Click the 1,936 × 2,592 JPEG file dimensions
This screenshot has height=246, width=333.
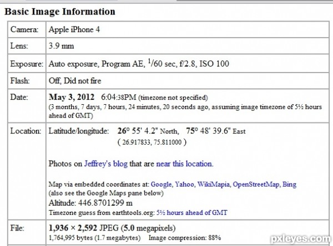click(x=84, y=228)
